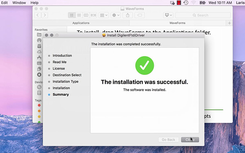Go back in Finder WaveForms window
The width and height of the screenshot is (245, 153).
[38, 15]
